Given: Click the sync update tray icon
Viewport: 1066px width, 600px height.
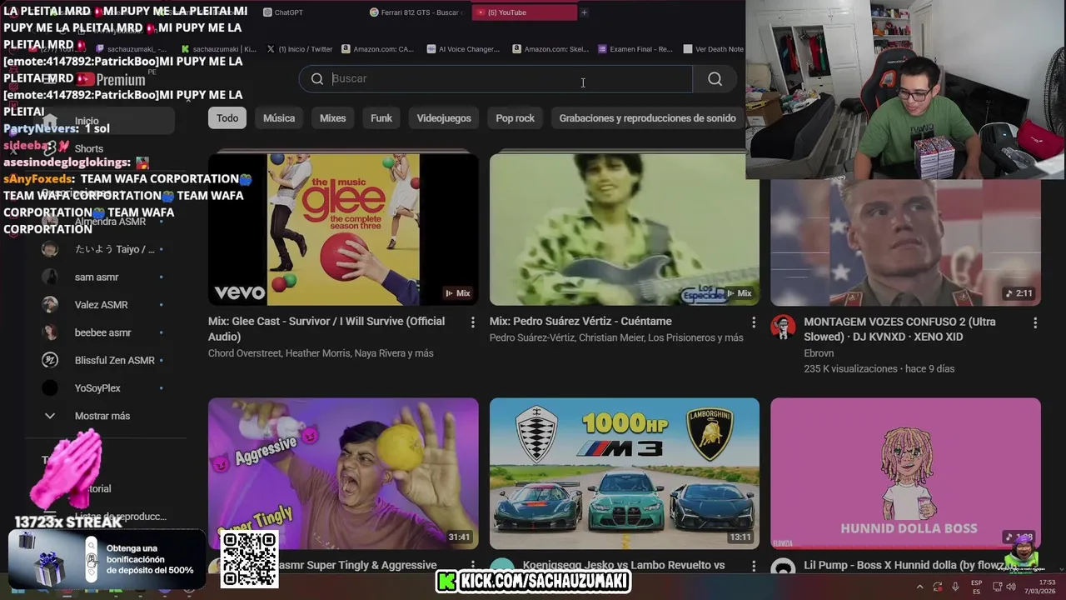Looking at the screenshot, I should click(937, 587).
